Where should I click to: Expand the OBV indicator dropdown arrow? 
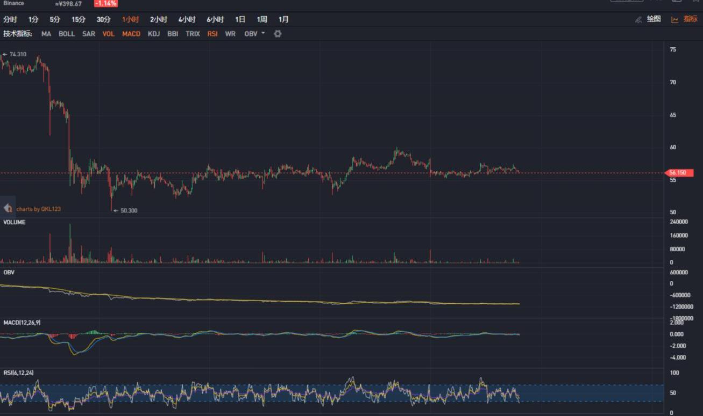click(263, 33)
